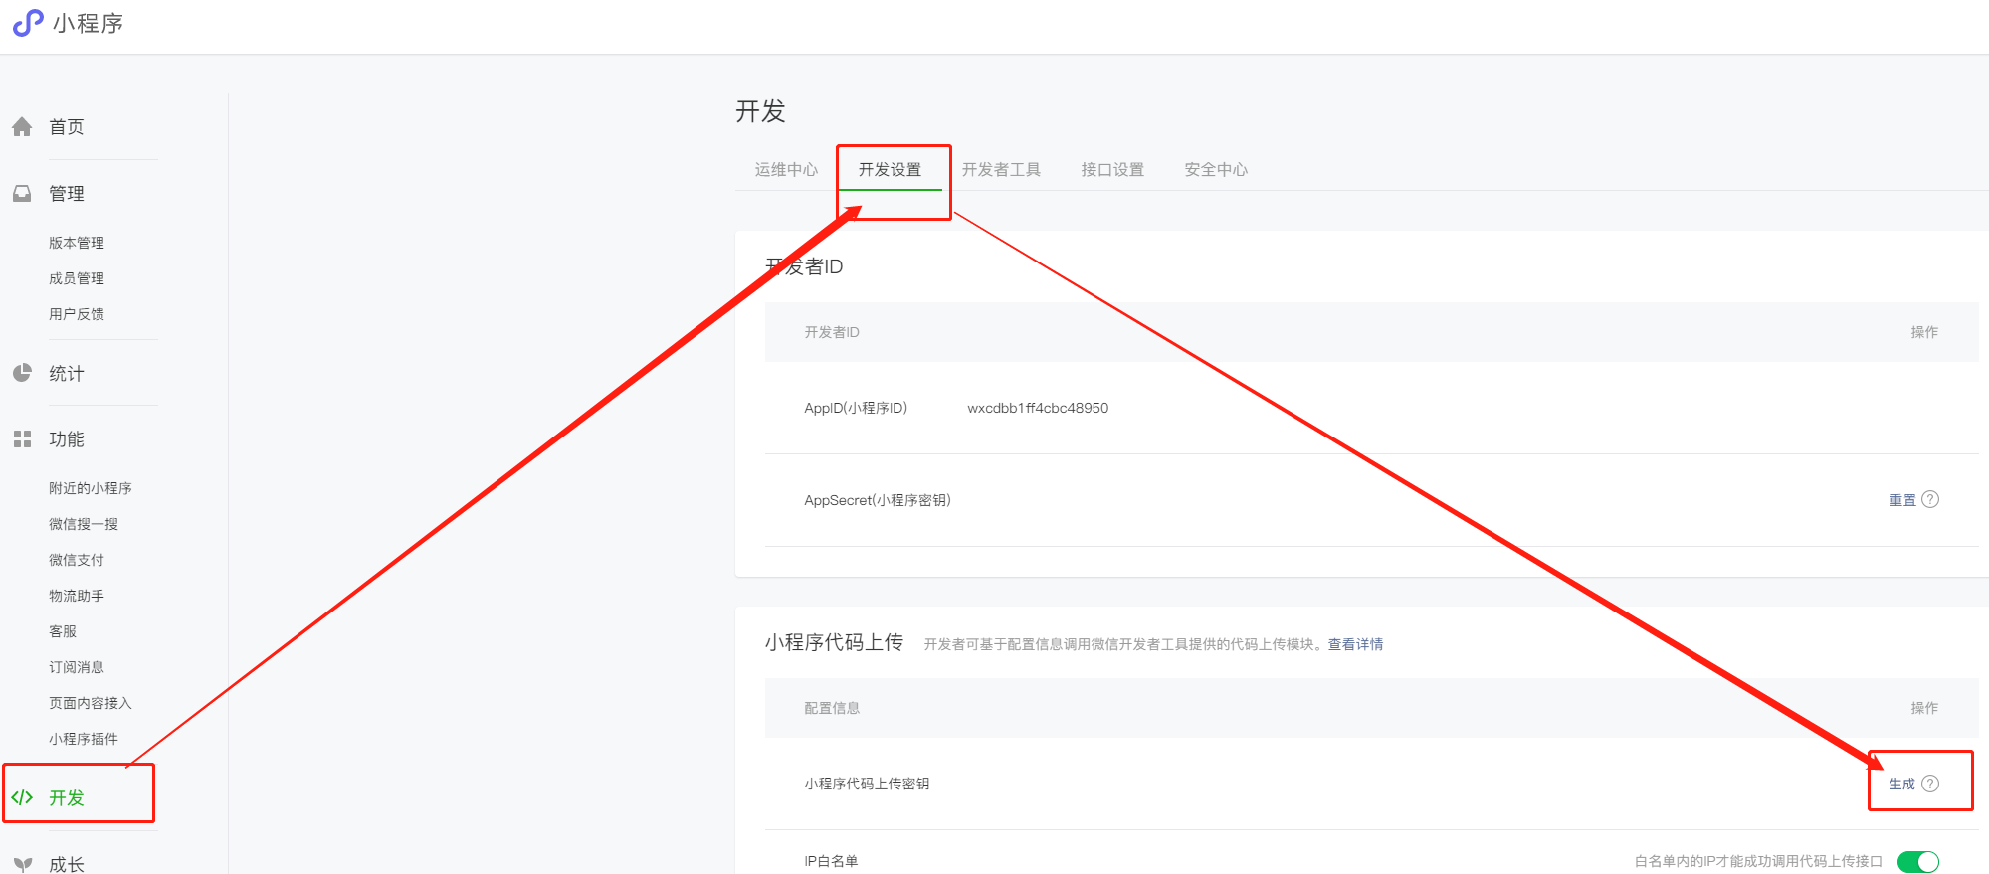Select 微信支付 in the sidebar
Screen dimensions: 1989x874
77,560
